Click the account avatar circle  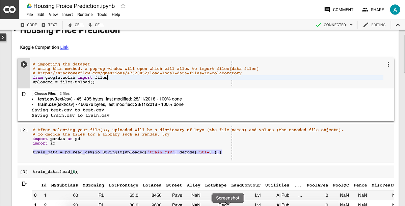coord(395,9)
